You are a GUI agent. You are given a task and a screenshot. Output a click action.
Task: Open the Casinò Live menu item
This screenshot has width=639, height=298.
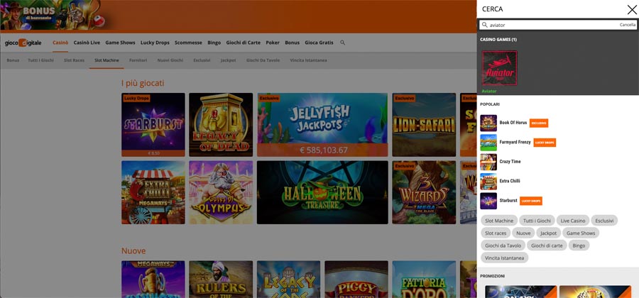pos(87,43)
